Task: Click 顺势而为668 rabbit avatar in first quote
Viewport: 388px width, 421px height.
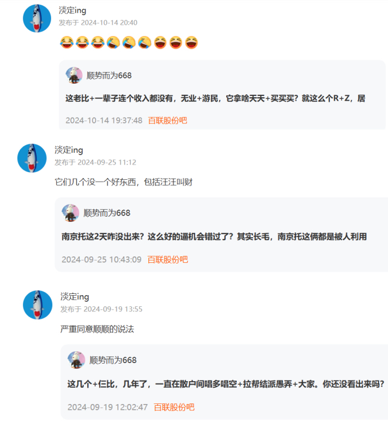Action: pos(74,76)
